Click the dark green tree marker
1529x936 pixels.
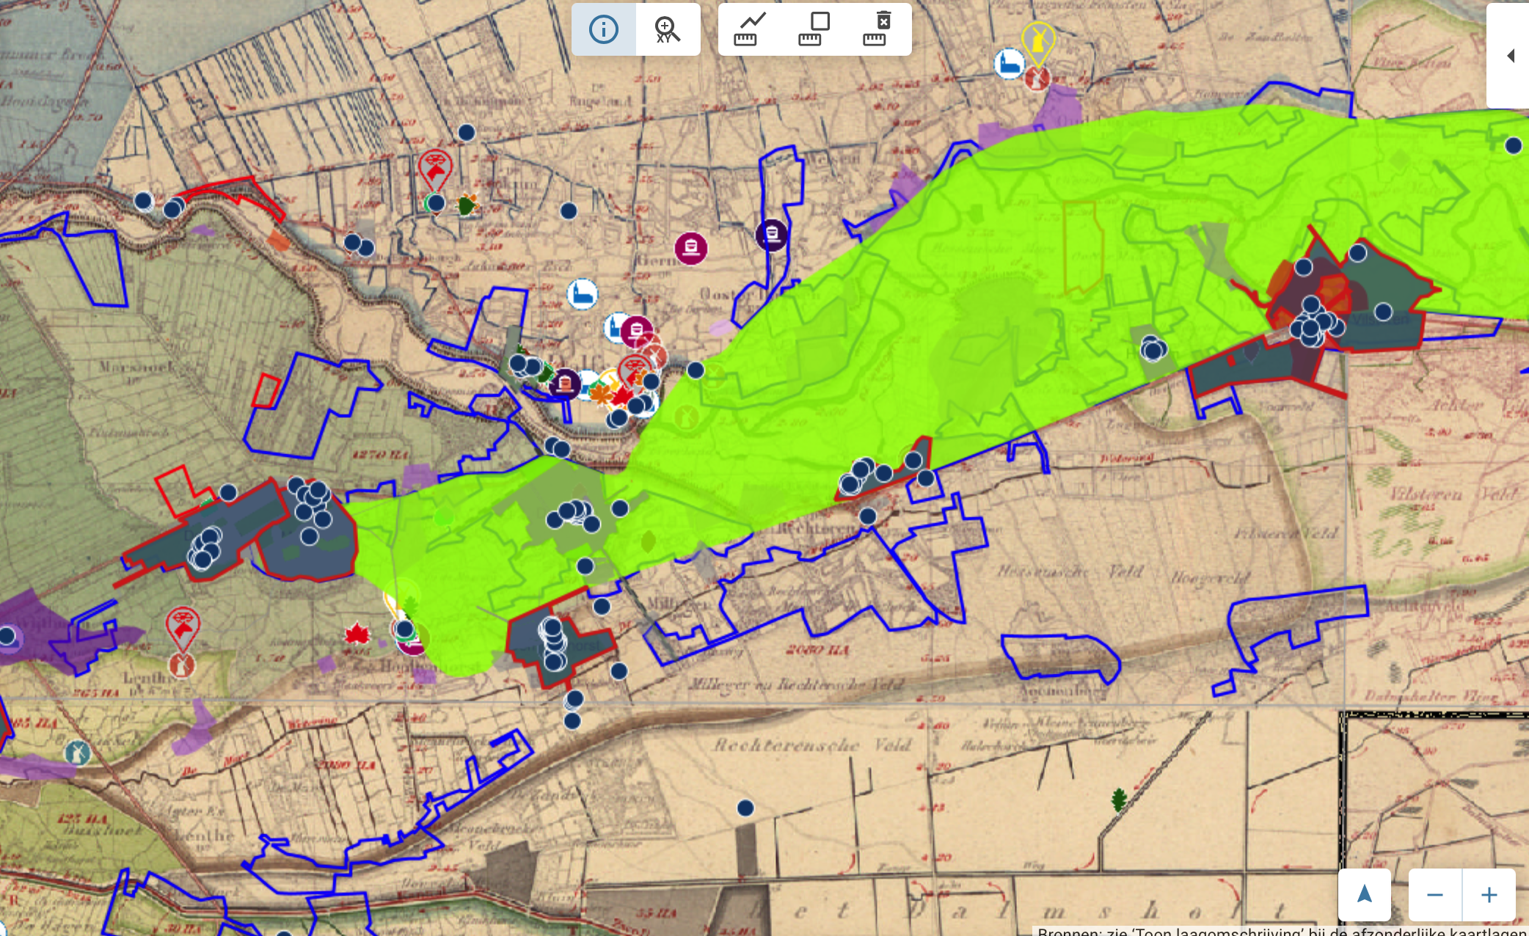1119,800
